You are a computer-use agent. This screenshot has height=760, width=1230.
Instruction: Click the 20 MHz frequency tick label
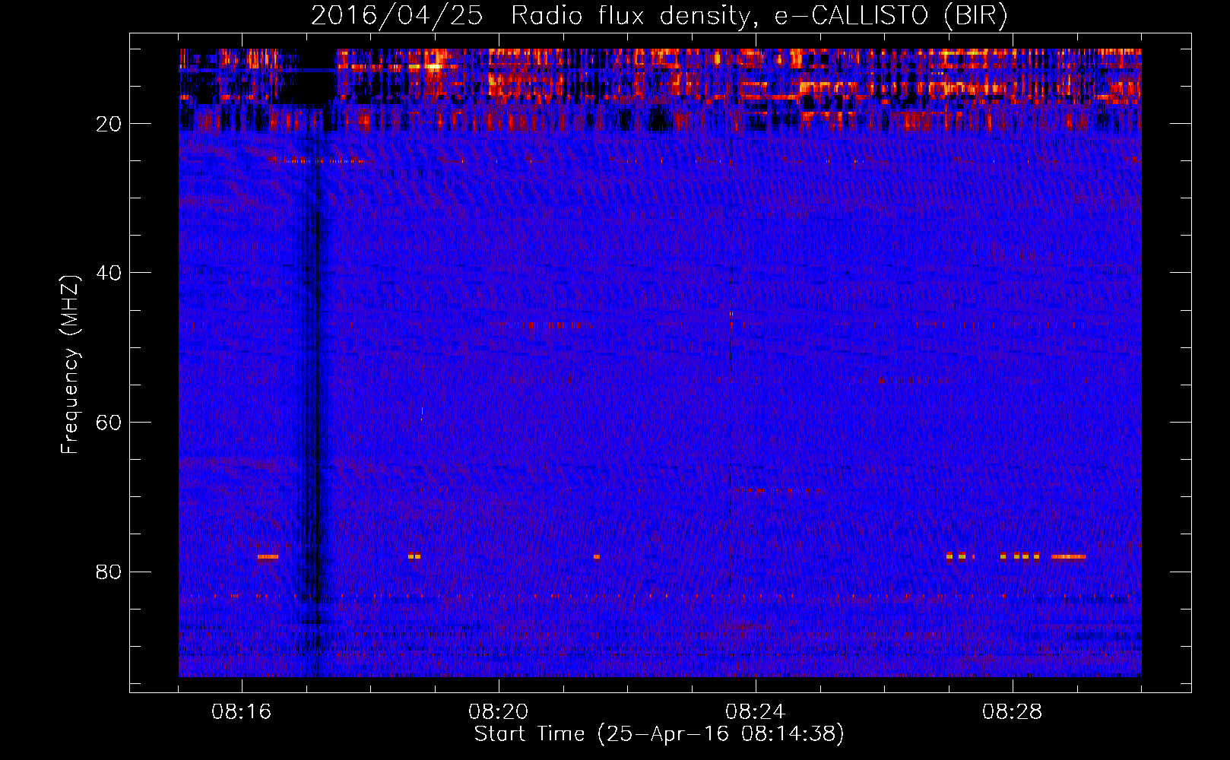click(x=109, y=124)
